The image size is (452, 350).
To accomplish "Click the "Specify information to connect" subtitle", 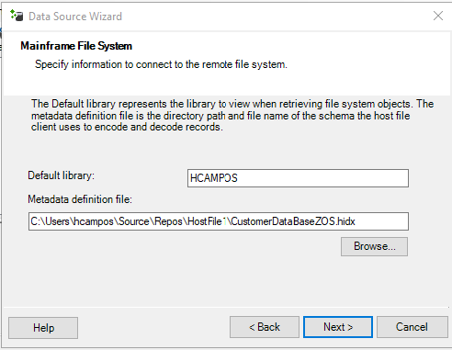I will point(161,64).
